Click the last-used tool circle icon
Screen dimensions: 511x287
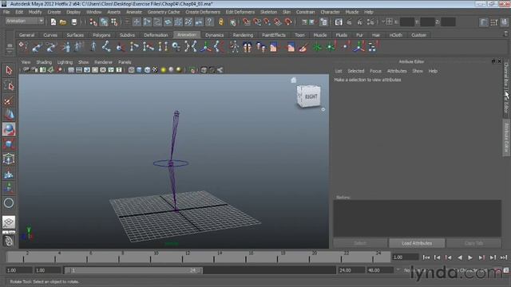coord(9,203)
